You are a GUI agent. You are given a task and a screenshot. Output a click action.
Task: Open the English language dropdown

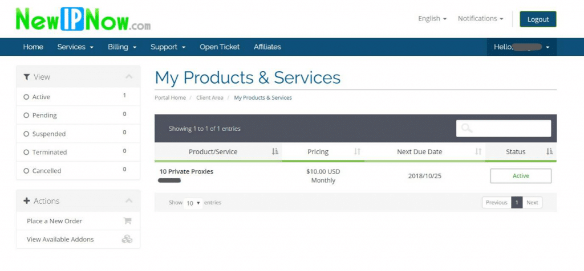point(432,19)
